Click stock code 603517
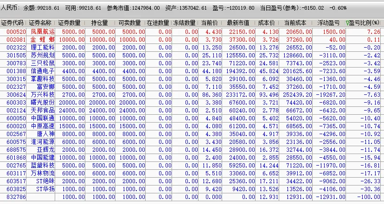The width and height of the screenshot is (384, 204). click(x=16, y=181)
